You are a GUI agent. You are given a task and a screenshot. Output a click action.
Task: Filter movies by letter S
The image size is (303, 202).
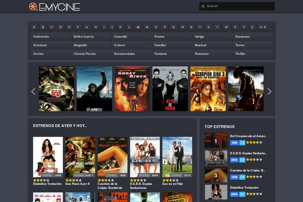pyautogui.click(x=191, y=27)
